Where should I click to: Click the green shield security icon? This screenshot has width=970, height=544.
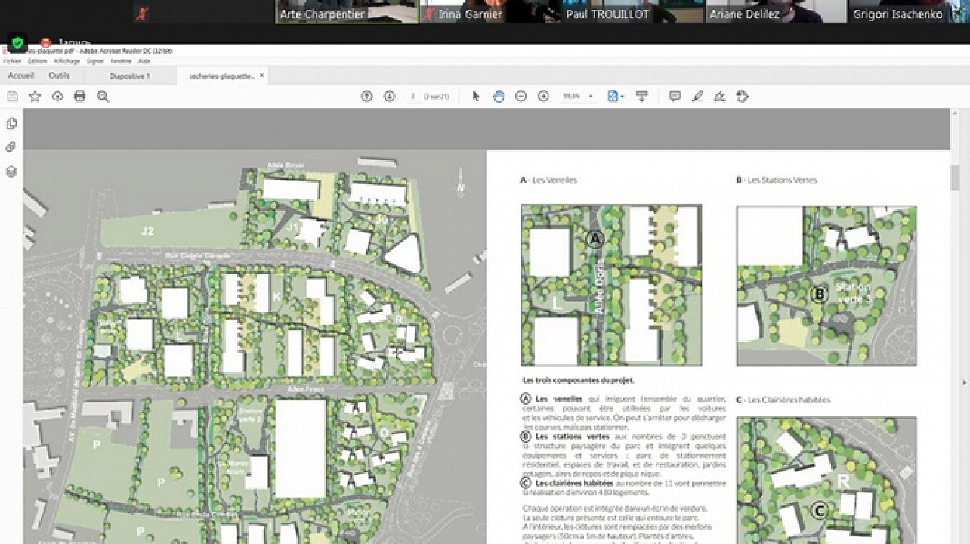click(x=17, y=42)
